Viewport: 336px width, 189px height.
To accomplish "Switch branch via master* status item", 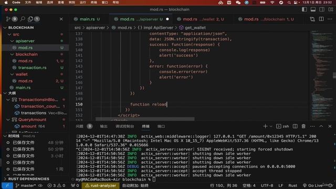I will tap(26, 185).
